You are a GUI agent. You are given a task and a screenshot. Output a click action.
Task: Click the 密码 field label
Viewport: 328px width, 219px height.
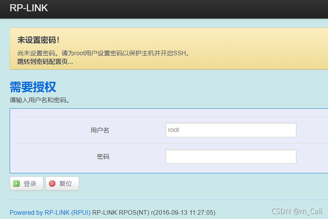(x=103, y=157)
